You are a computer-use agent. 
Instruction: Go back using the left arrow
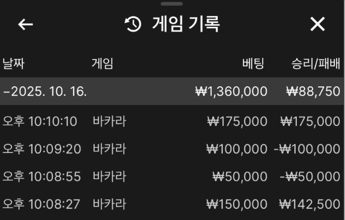(25, 24)
